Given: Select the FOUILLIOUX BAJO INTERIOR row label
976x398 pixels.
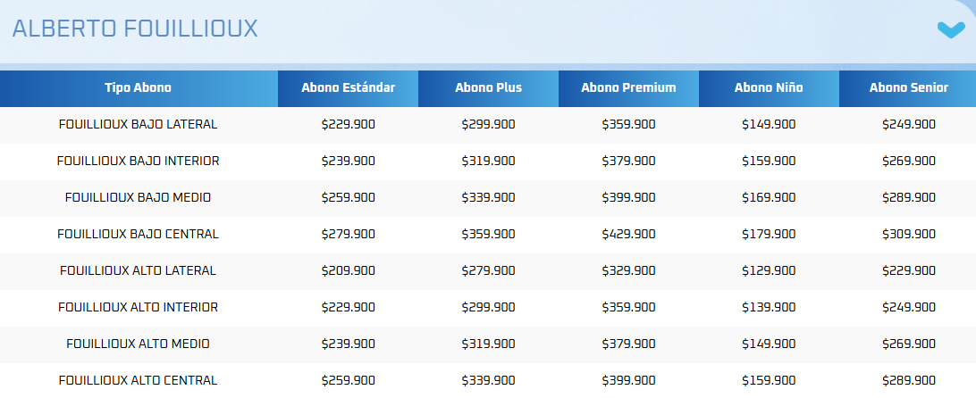Looking at the screenshot, I should 138,161.
